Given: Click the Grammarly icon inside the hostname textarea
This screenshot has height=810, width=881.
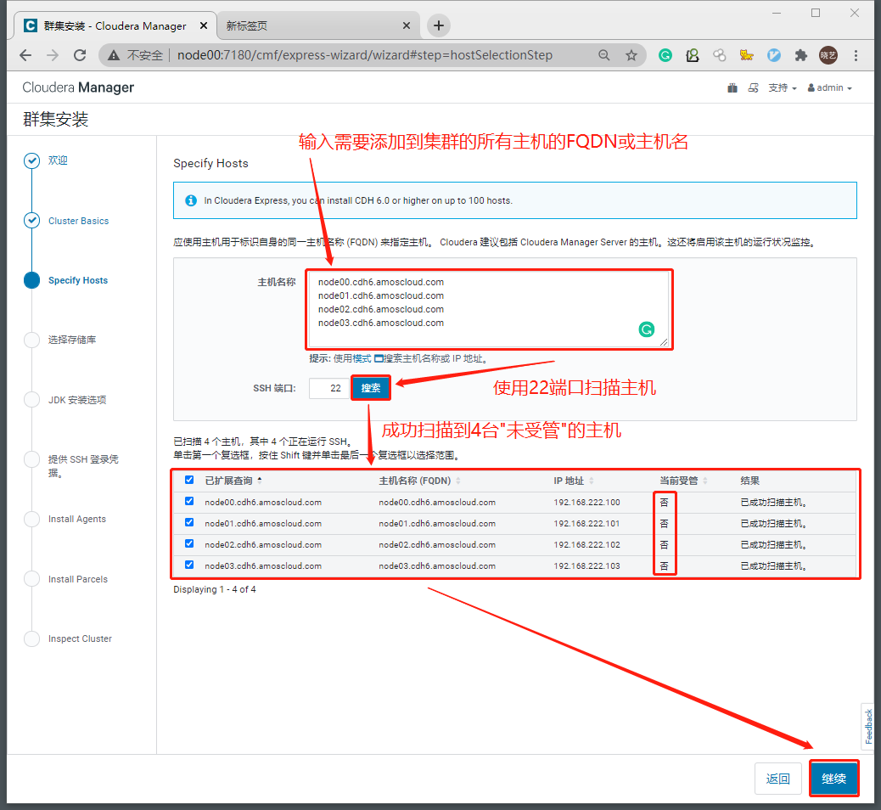Looking at the screenshot, I should (x=647, y=329).
